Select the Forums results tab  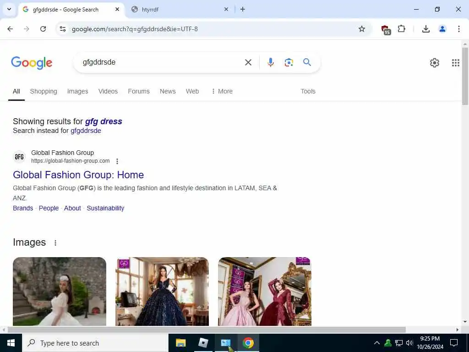[138, 91]
